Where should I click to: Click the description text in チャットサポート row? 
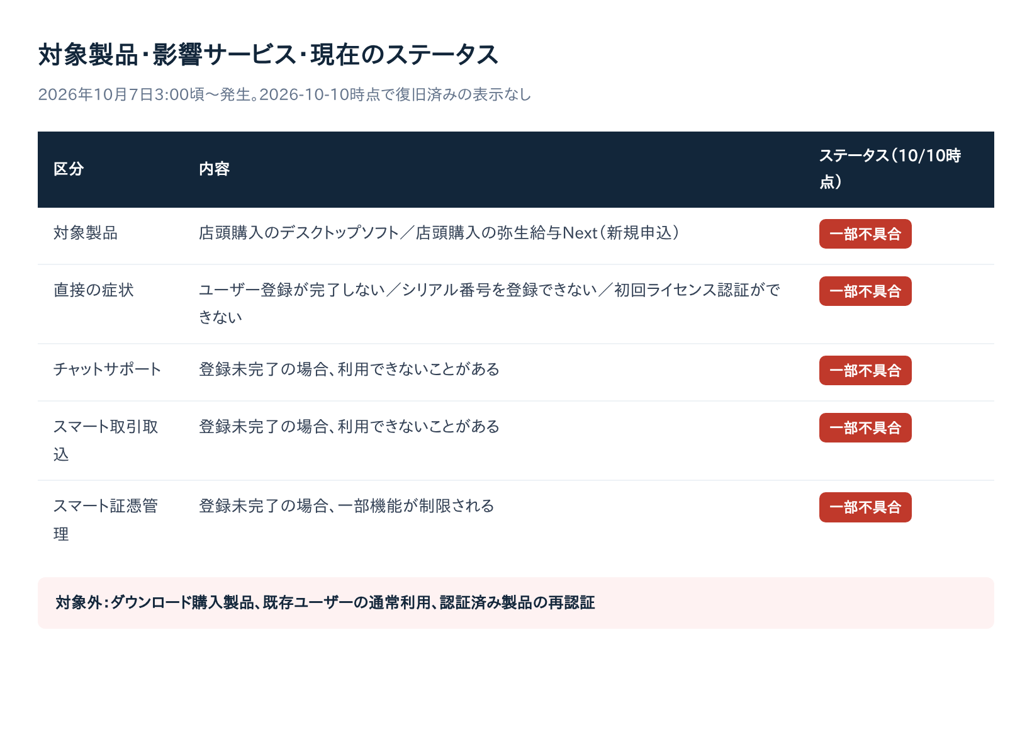coord(349,369)
